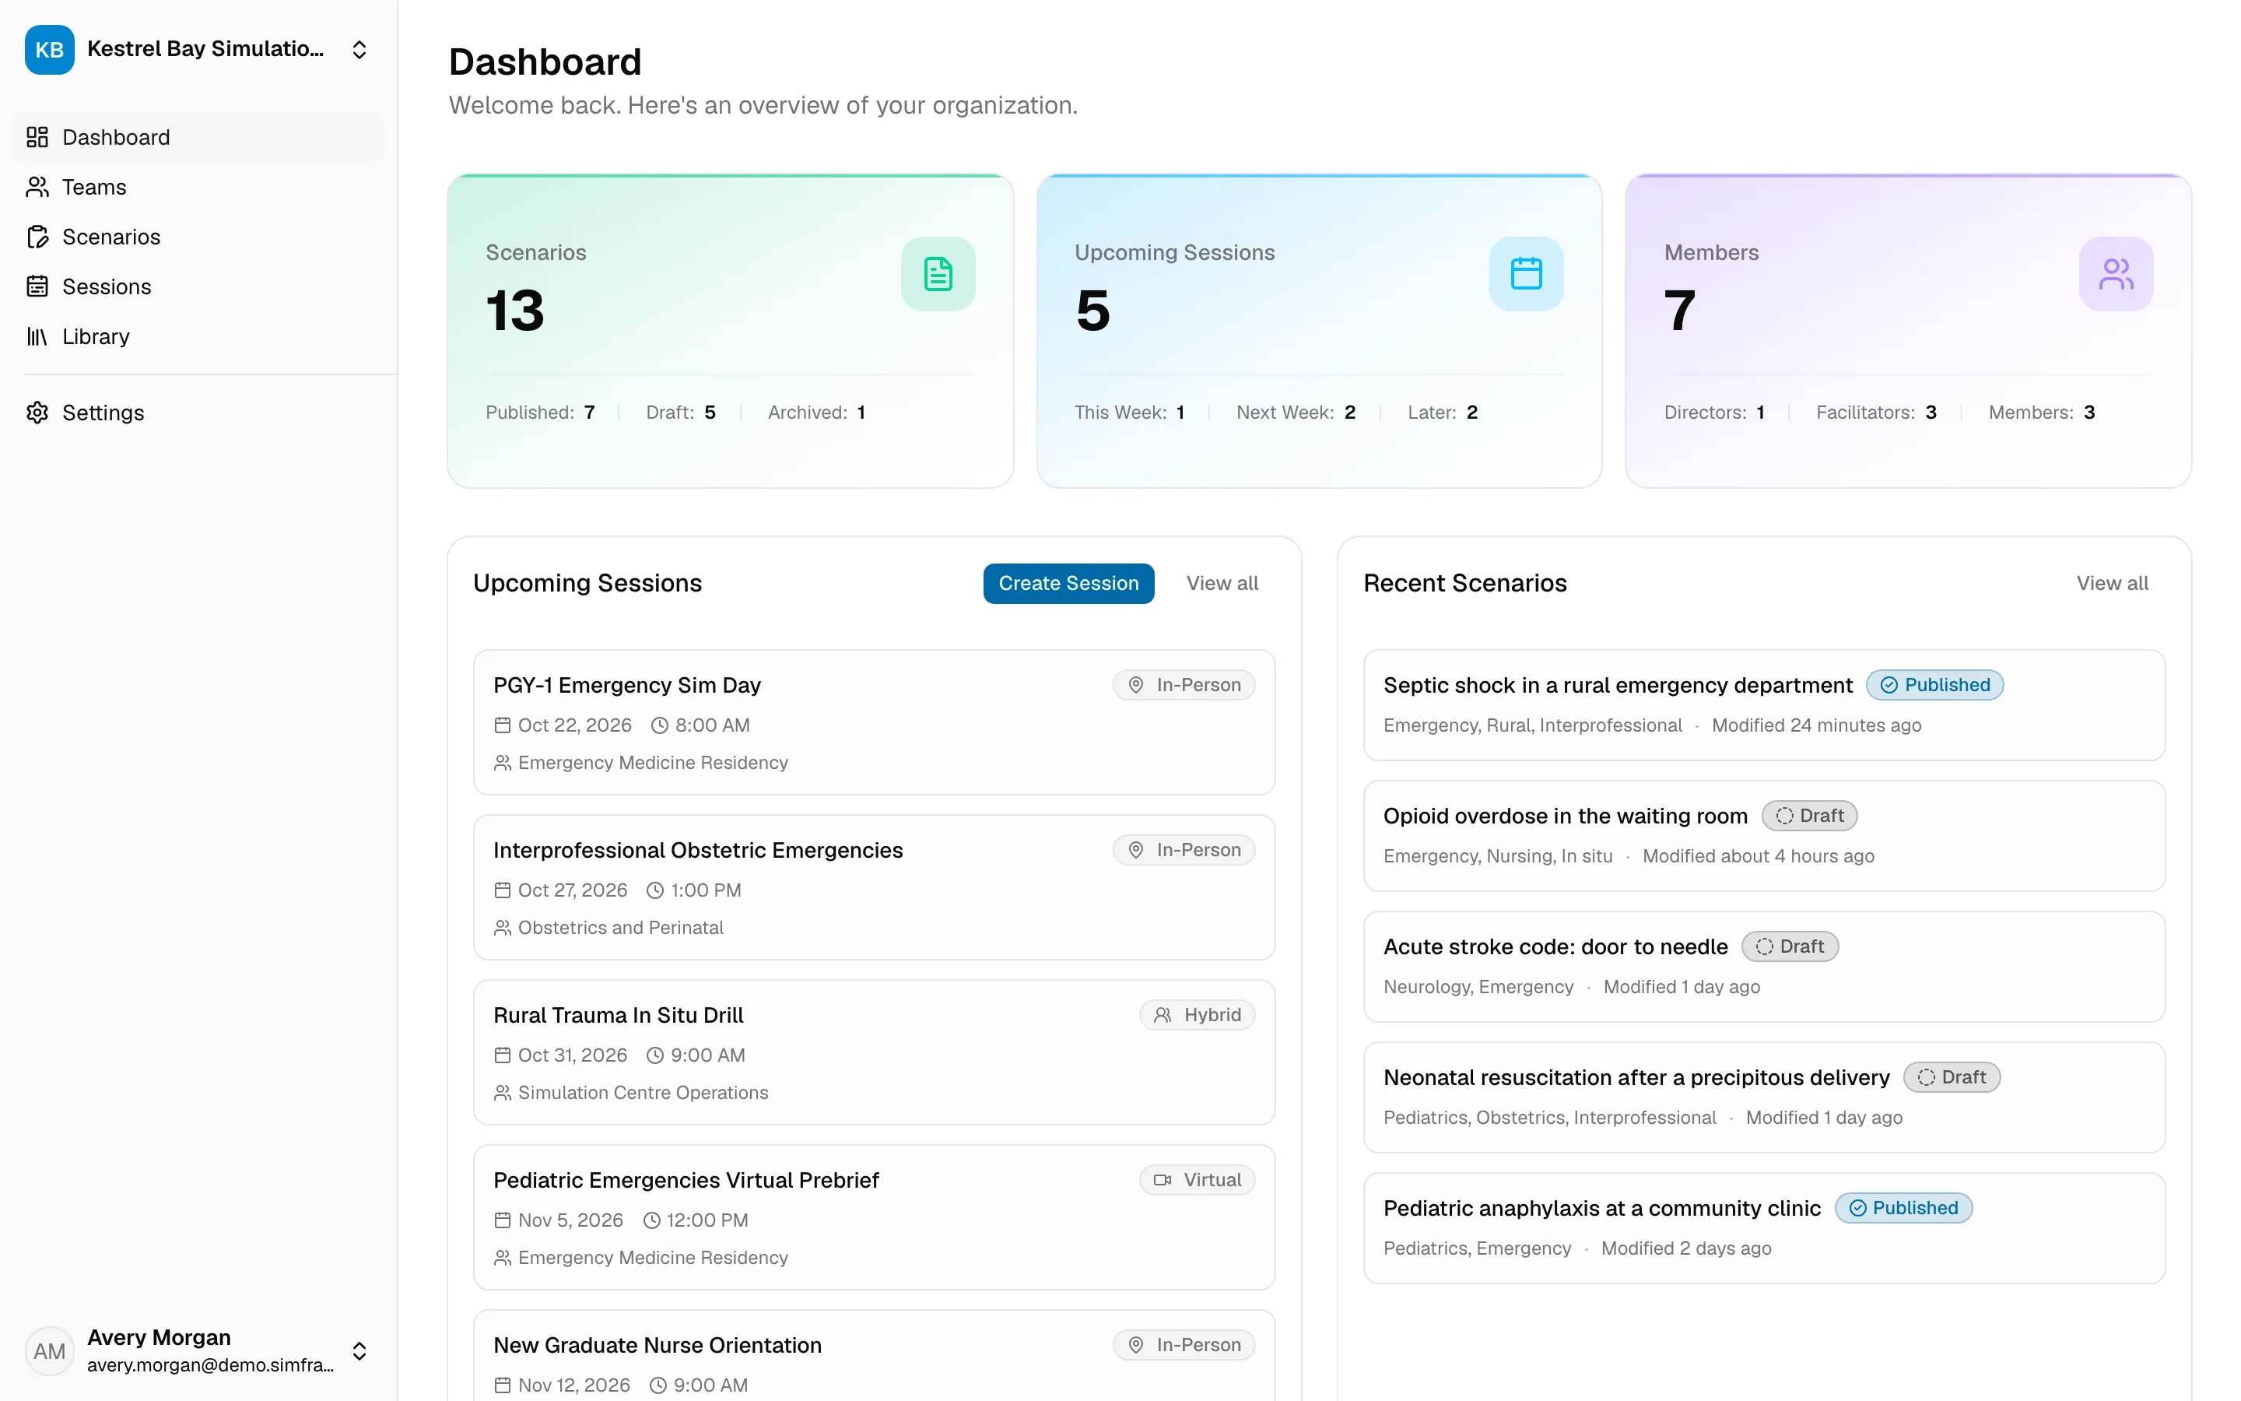The width and height of the screenshot is (2241, 1401).
Task: Click the Sessions calendar icon in sidebar
Action: click(x=37, y=286)
